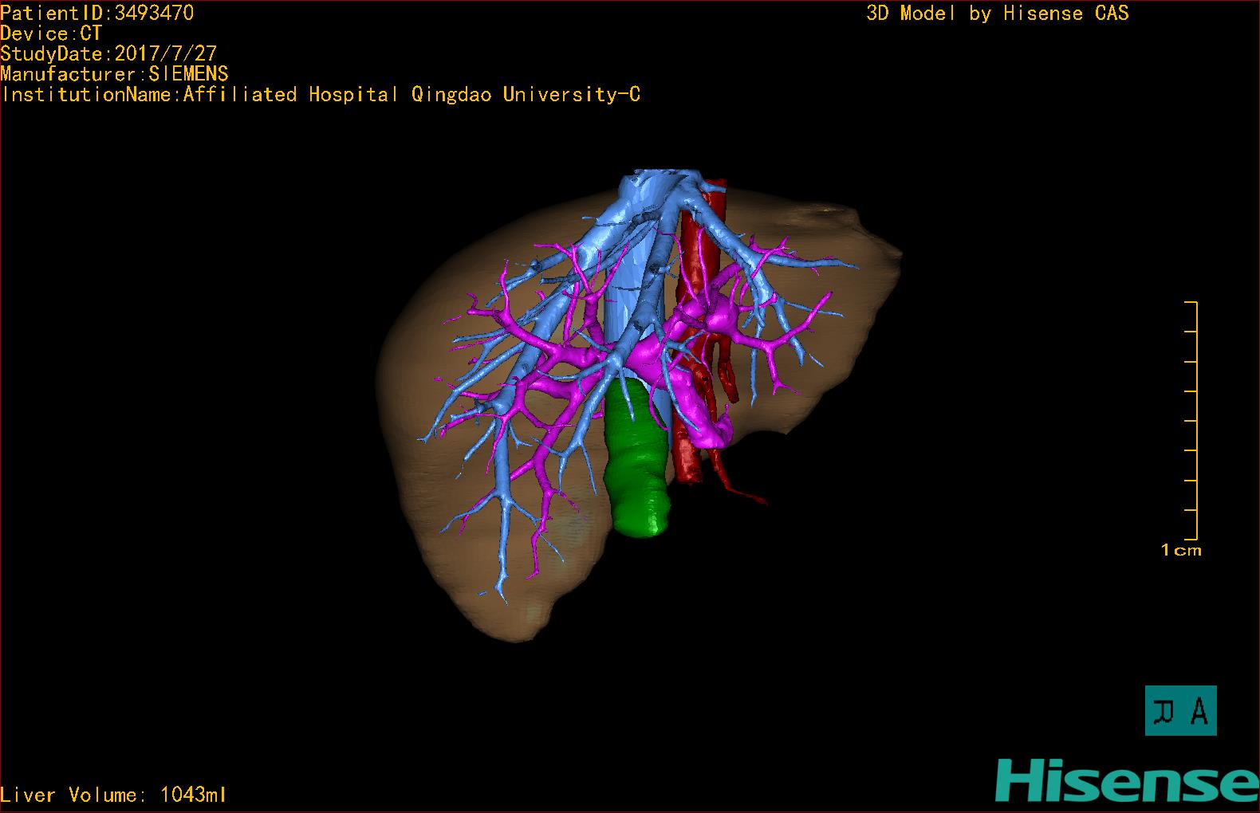Click the Manufacturer SIEMENS label

pyautogui.click(x=114, y=74)
